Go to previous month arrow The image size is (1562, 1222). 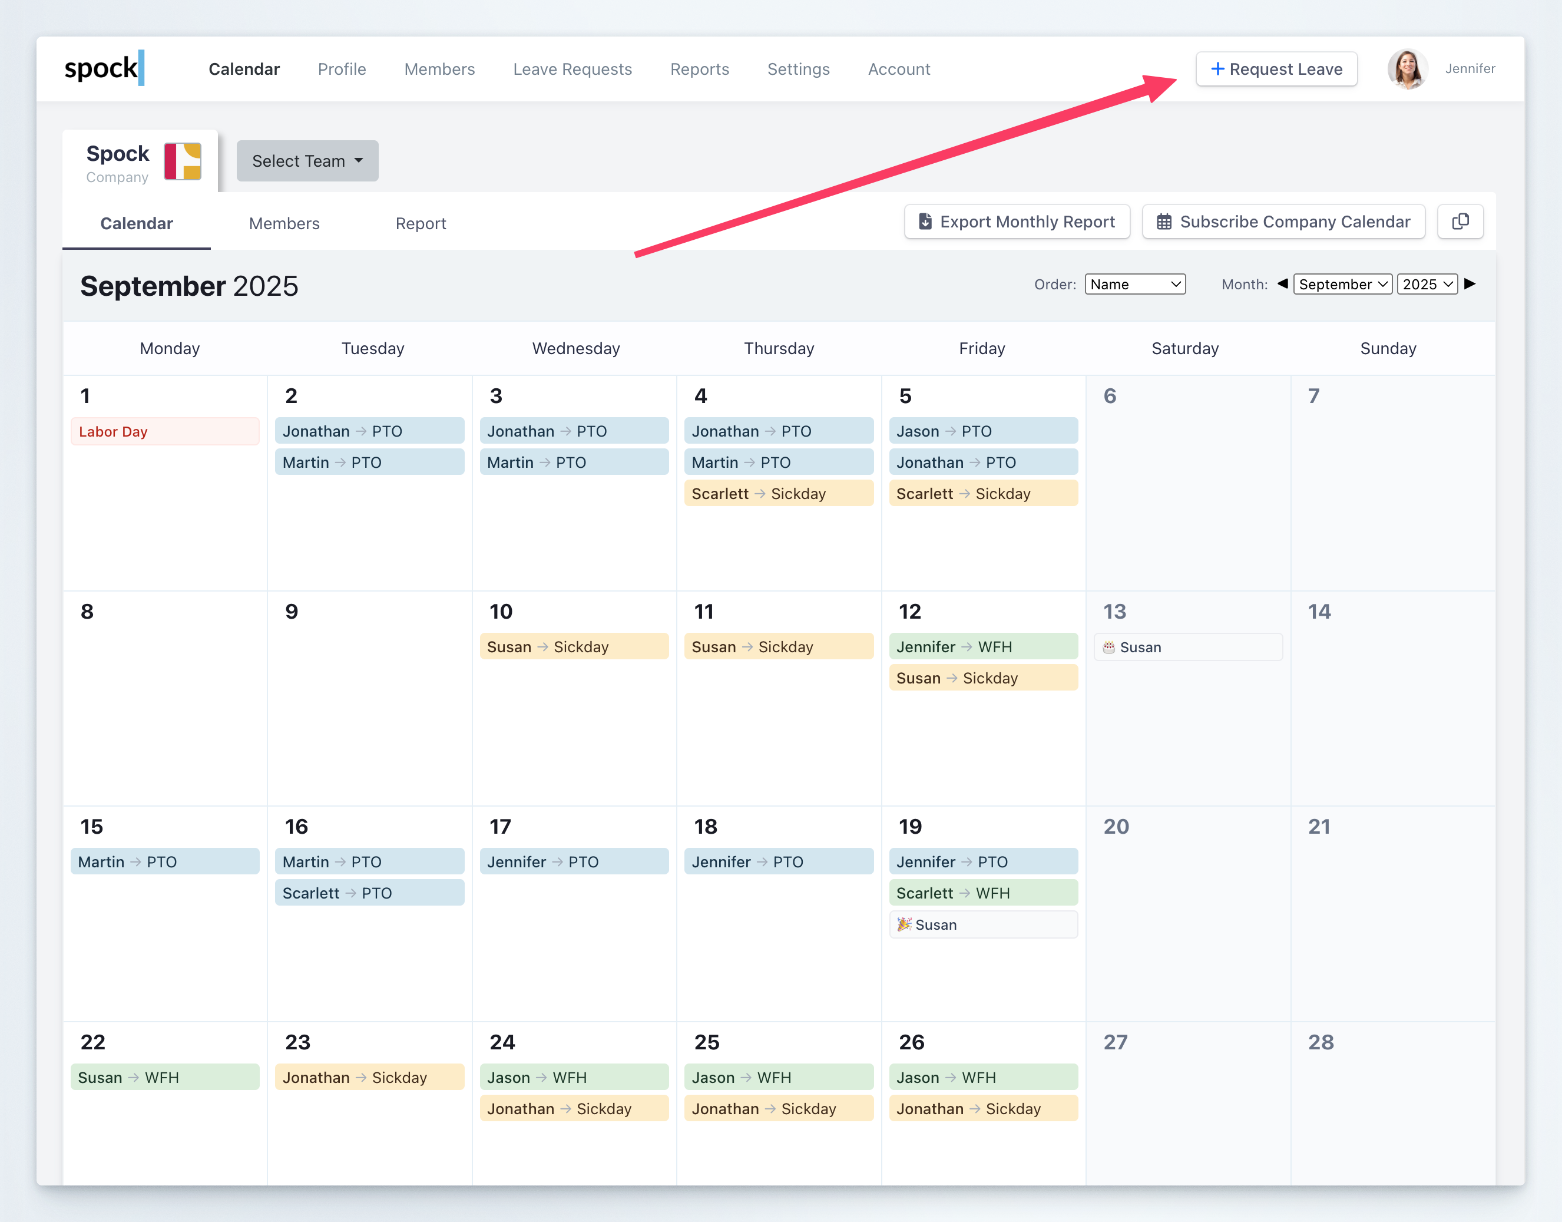(x=1282, y=284)
